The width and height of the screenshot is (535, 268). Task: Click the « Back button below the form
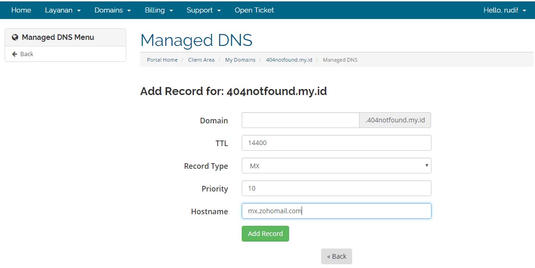point(336,256)
